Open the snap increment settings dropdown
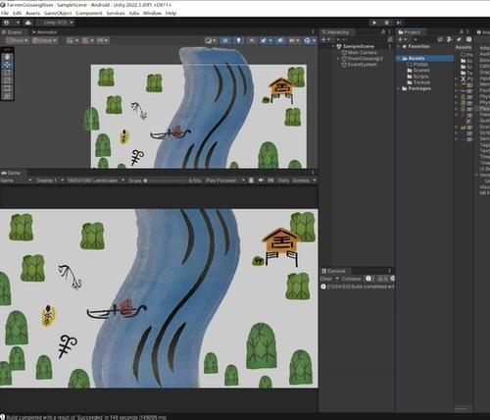 click(x=102, y=40)
